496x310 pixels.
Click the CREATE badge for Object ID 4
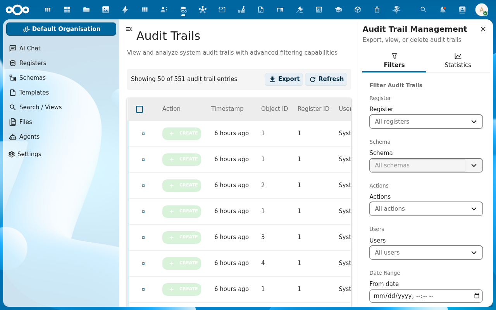click(x=182, y=263)
